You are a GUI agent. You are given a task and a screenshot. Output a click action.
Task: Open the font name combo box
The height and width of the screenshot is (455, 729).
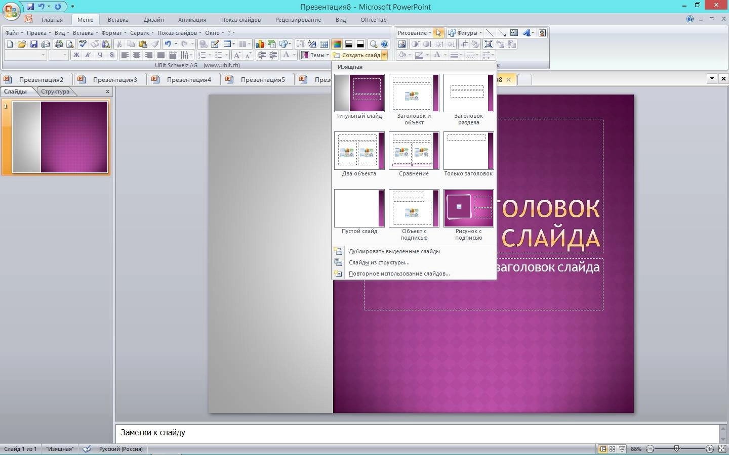coord(25,55)
